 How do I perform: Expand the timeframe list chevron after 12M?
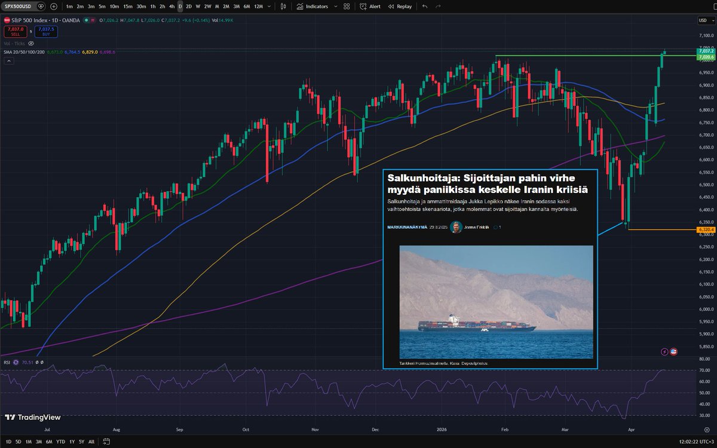pyautogui.click(x=269, y=7)
